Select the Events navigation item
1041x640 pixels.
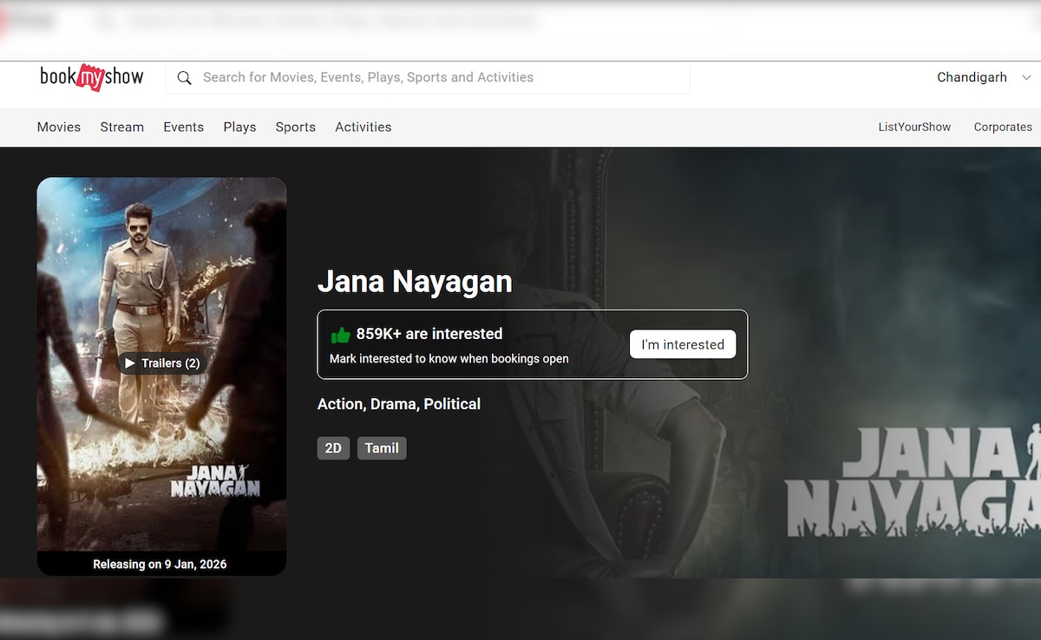click(183, 127)
